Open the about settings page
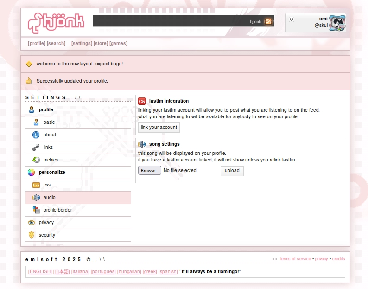 (78, 135)
